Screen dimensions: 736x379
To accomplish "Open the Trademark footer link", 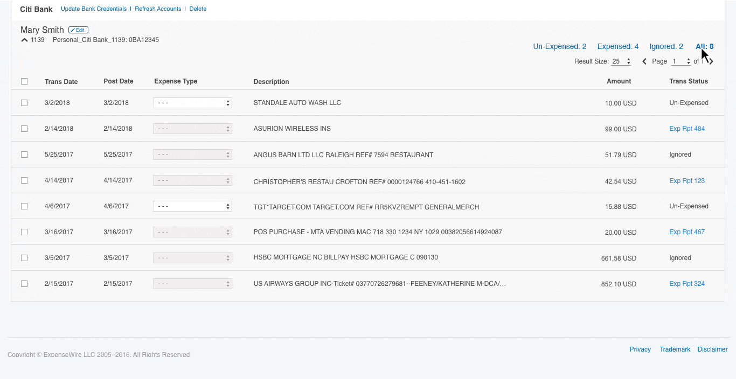I will pos(675,349).
